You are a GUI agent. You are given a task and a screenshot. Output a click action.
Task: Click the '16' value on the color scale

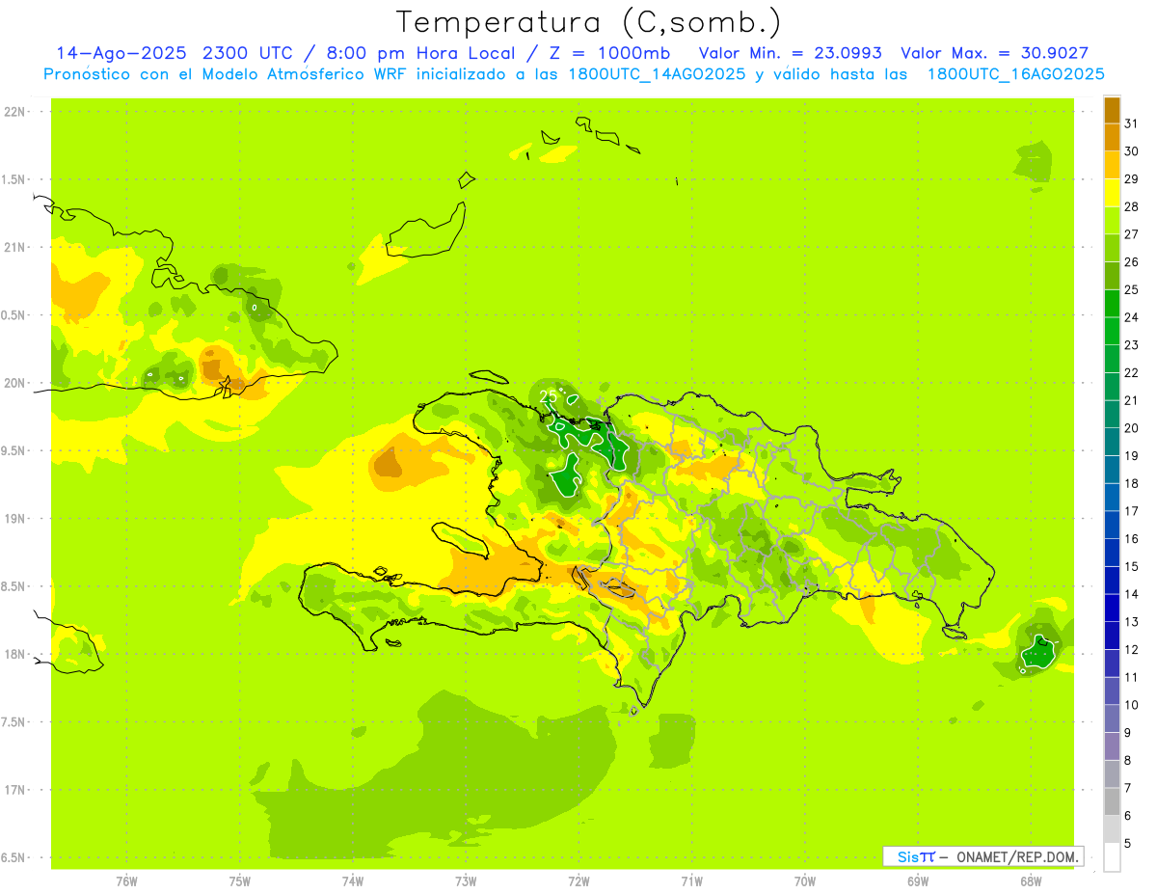click(1132, 539)
